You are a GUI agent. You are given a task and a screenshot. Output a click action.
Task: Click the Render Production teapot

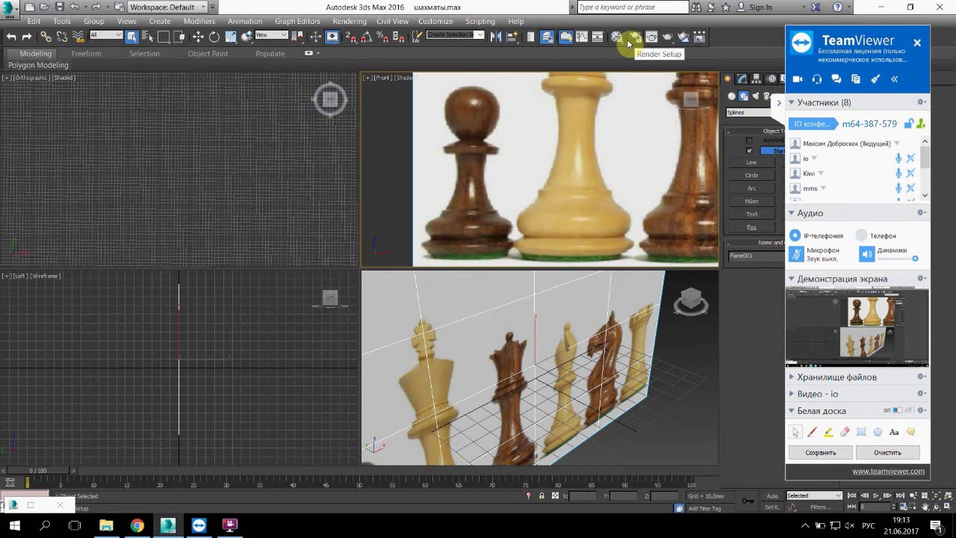[x=667, y=37]
